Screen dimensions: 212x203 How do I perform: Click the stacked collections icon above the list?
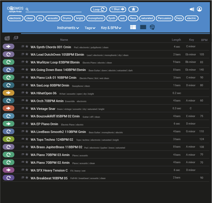click(16, 38)
